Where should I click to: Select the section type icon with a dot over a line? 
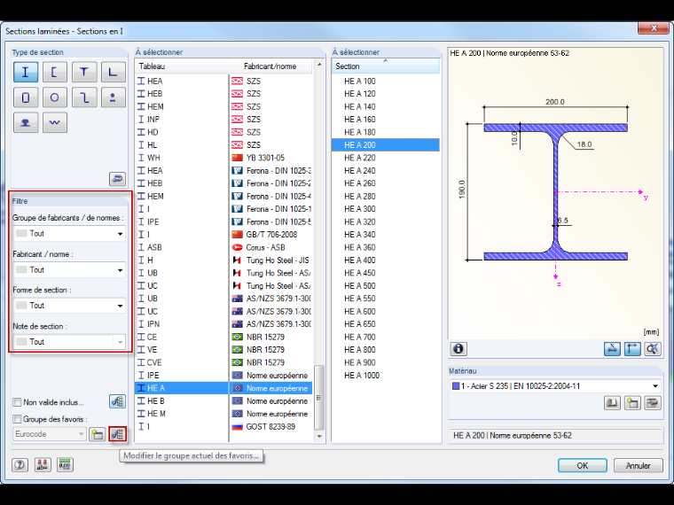(x=113, y=97)
